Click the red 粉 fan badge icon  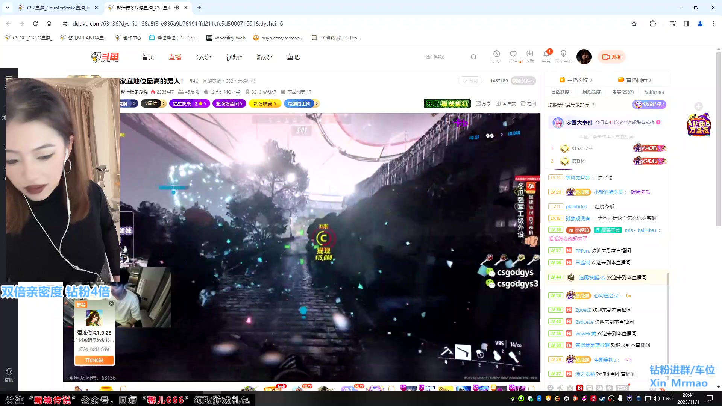coord(580,388)
